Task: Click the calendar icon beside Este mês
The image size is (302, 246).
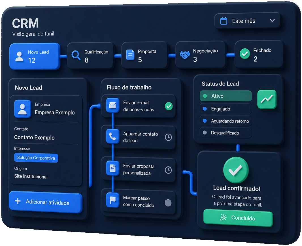Action: pos(224,21)
